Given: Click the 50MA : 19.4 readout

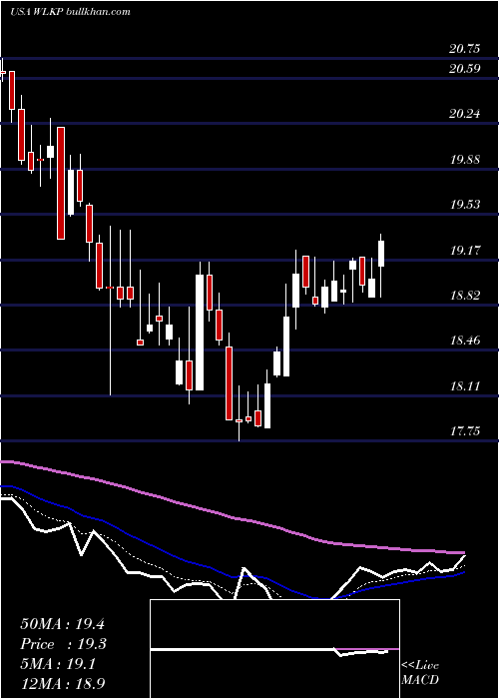Looking at the screenshot, I should tap(62, 624).
